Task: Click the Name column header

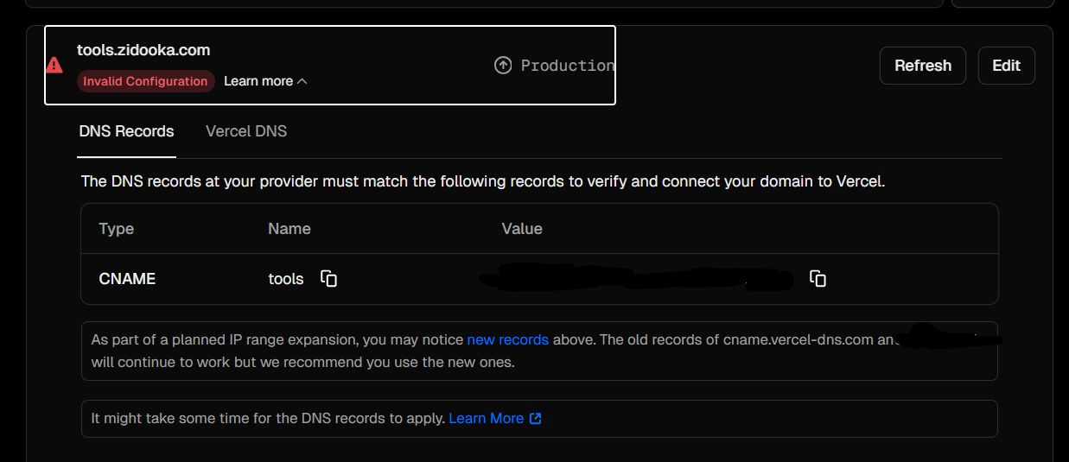Action: pyautogui.click(x=290, y=229)
